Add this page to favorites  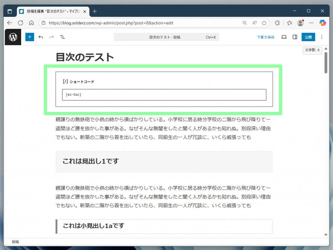pos(264,23)
